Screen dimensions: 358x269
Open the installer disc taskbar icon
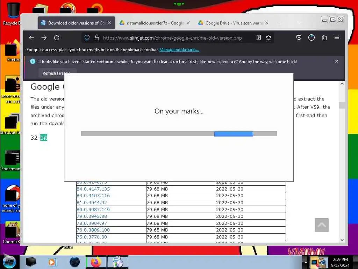coord(118,262)
